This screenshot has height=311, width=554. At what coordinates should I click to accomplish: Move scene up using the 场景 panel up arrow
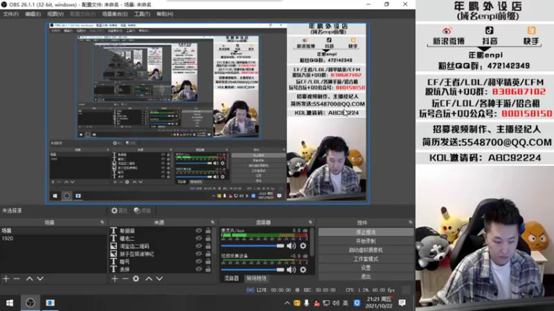[29, 279]
